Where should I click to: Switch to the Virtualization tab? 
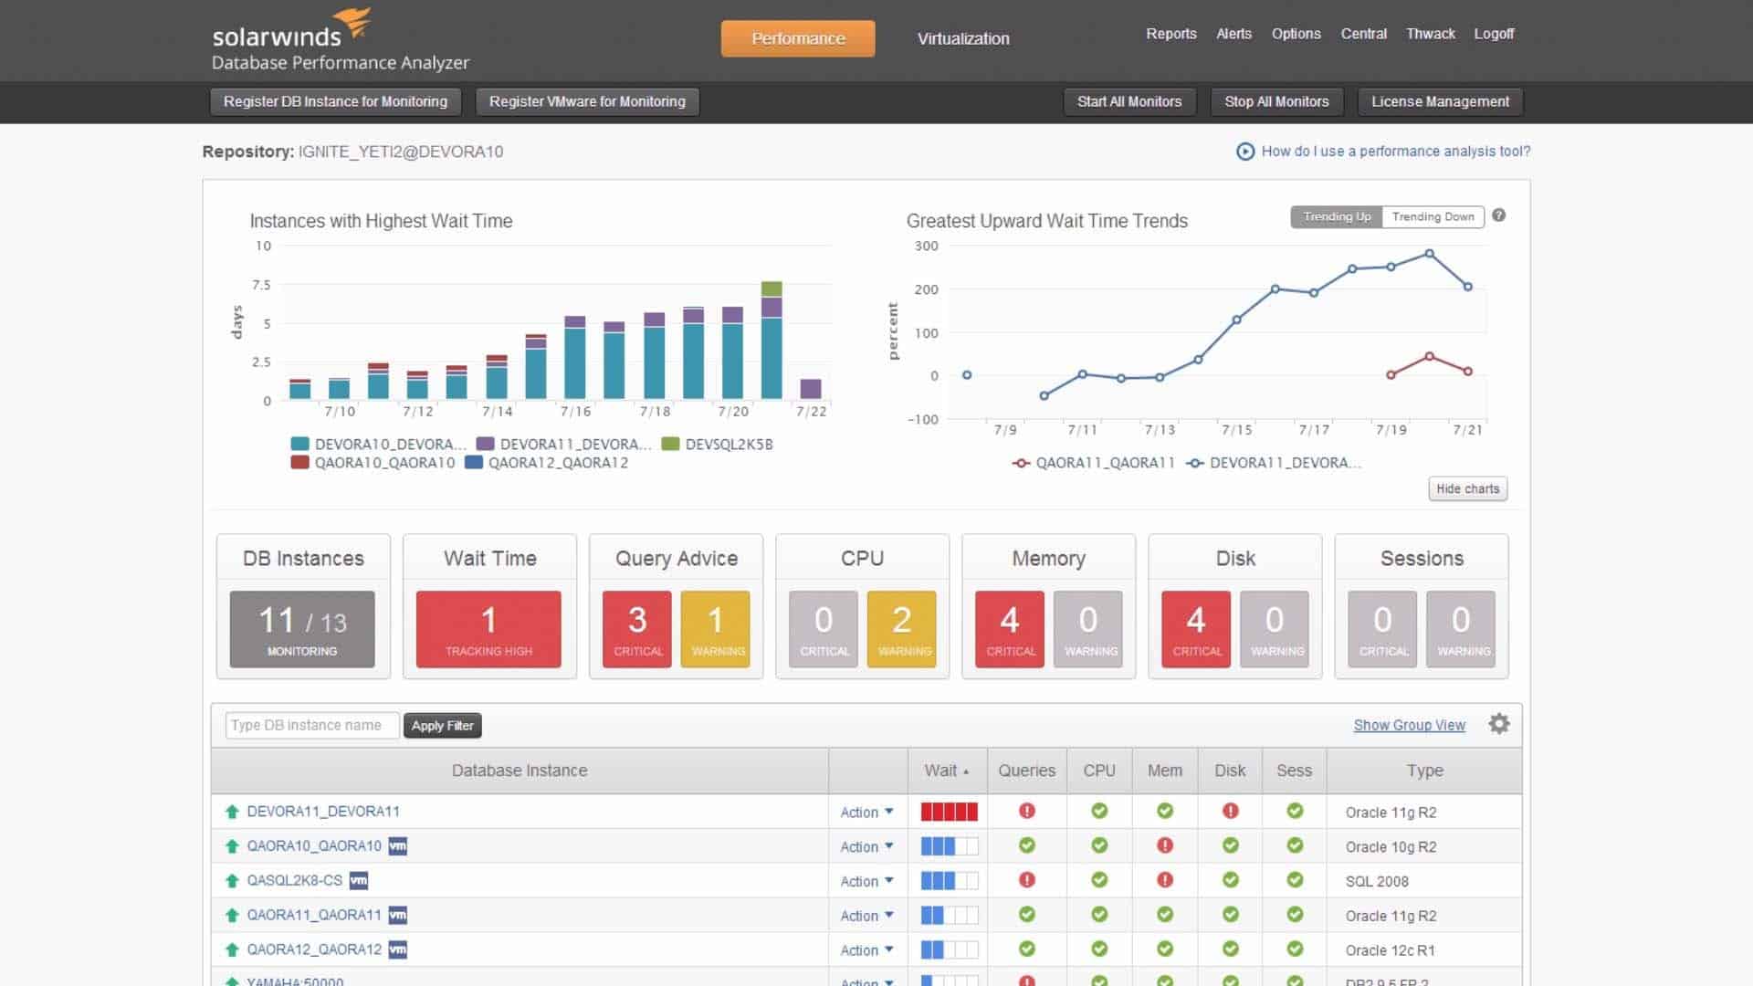point(962,38)
